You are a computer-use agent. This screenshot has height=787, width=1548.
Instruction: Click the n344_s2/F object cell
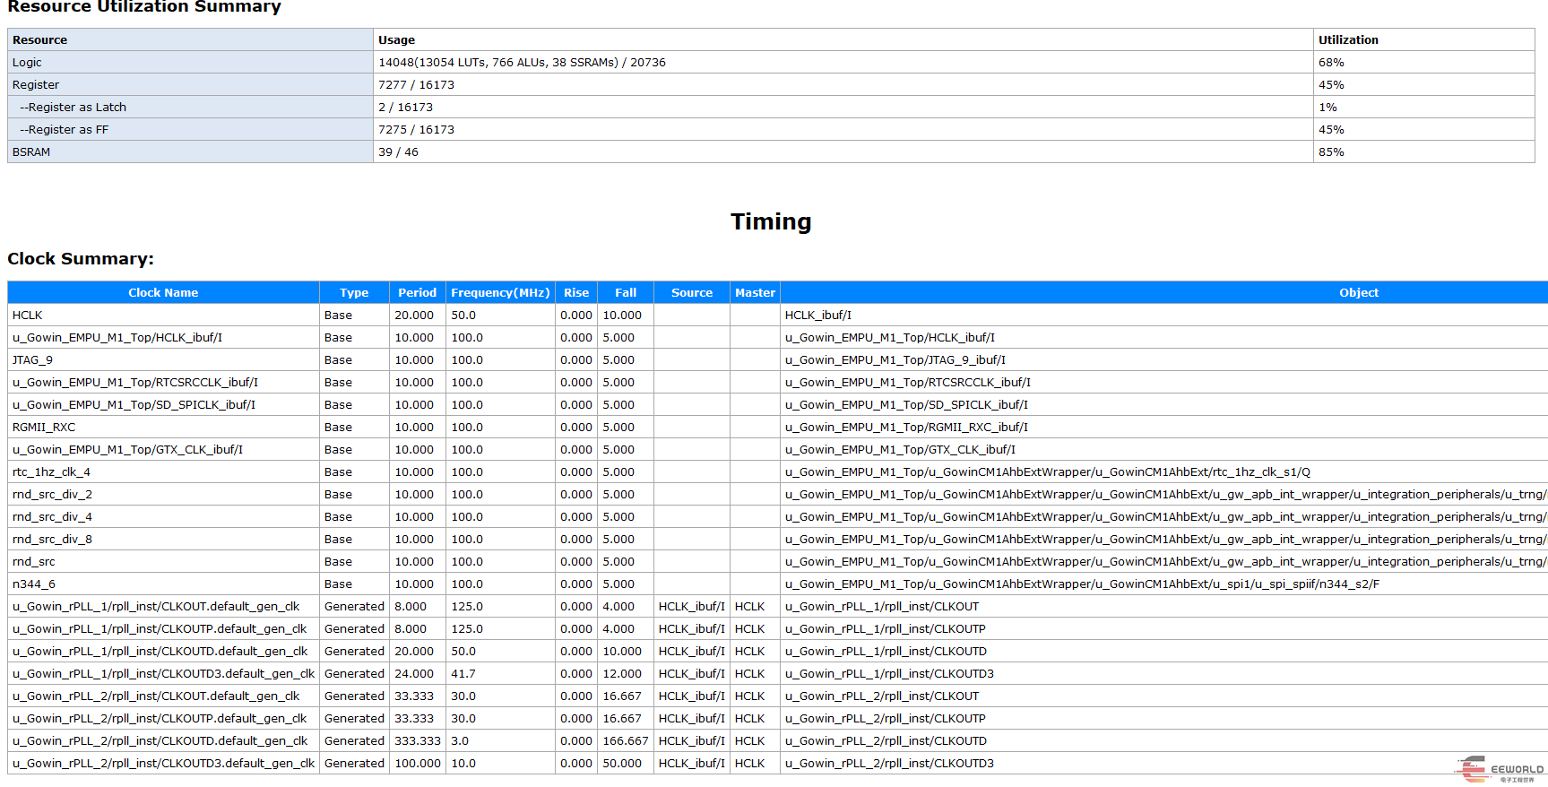[1163, 584]
